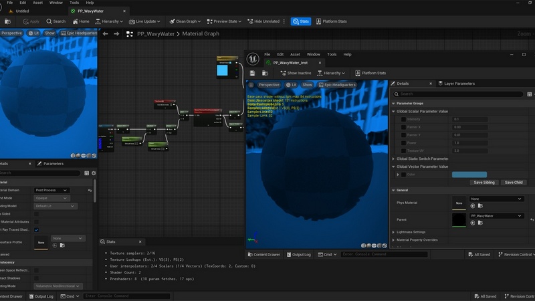Click the Save Sibling button
The image size is (535, 301).
(483, 182)
